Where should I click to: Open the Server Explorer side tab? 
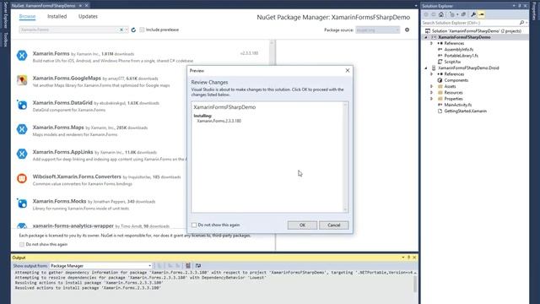5,15
